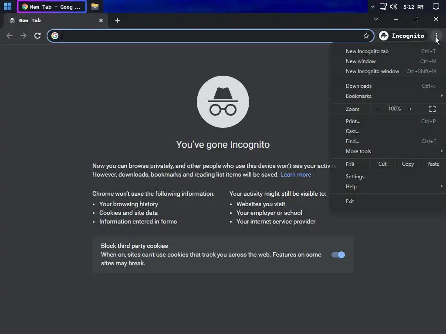Focus the address bar input

211,36
